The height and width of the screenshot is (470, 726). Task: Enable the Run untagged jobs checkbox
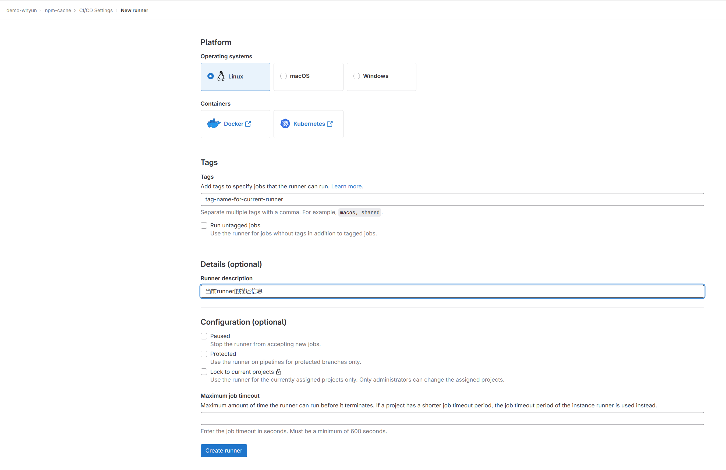coord(204,225)
